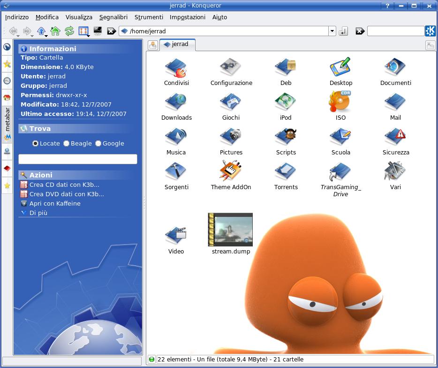Image resolution: width=438 pixels, height=368 pixels.
Task: Open the Condivisi folder
Action: tap(176, 72)
